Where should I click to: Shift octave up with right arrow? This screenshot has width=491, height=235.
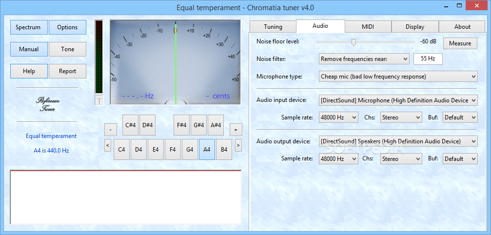point(238,145)
